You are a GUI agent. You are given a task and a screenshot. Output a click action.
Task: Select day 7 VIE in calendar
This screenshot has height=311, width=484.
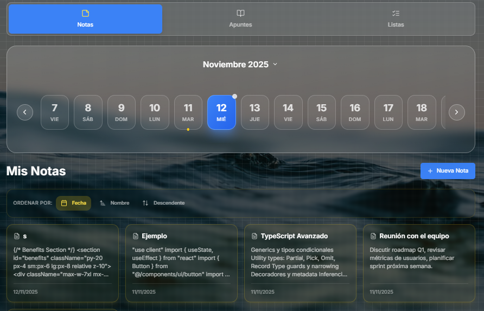[x=55, y=112]
